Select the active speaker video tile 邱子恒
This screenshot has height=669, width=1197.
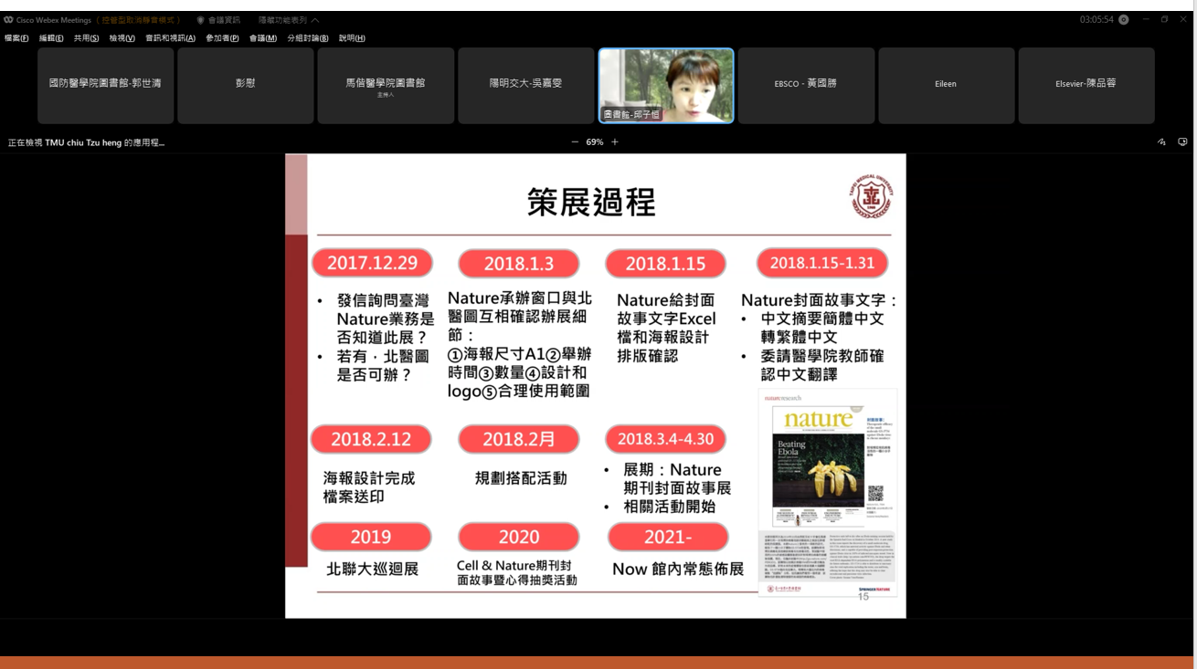click(x=666, y=86)
